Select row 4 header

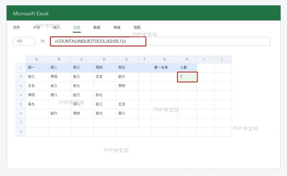21,95
